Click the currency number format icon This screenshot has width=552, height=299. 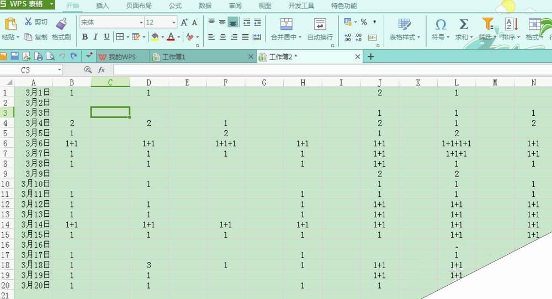pos(348,22)
